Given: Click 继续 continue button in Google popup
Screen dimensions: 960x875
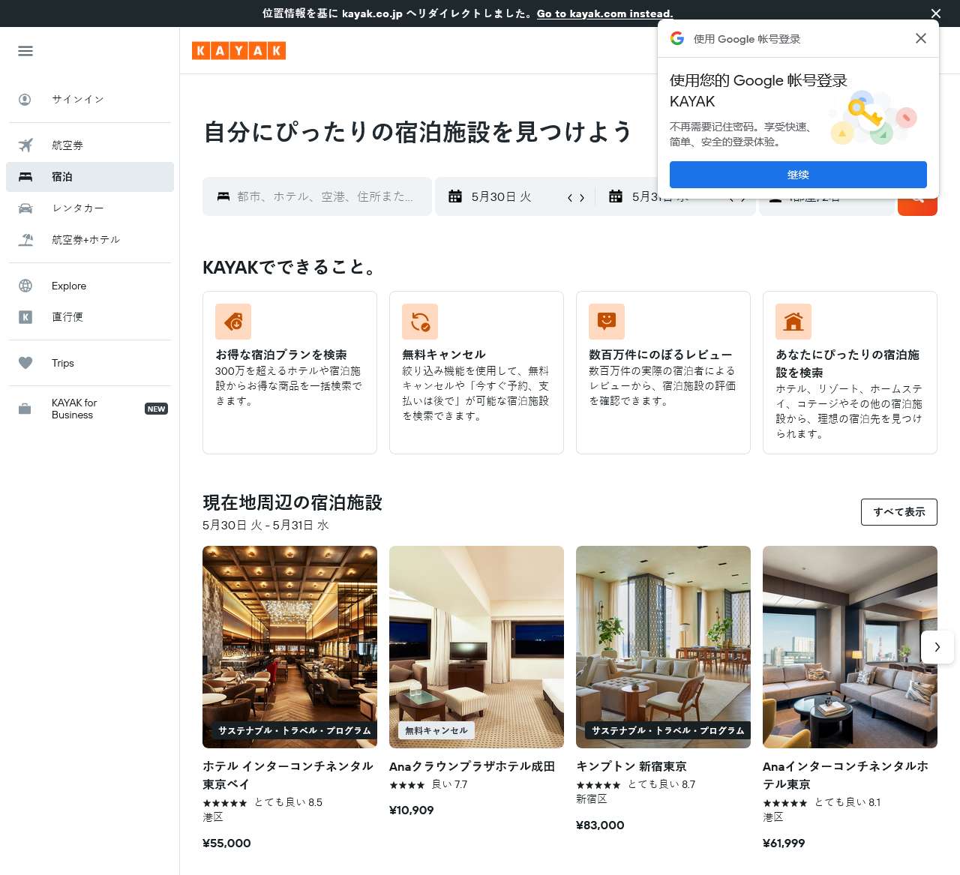Looking at the screenshot, I should 798,175.
